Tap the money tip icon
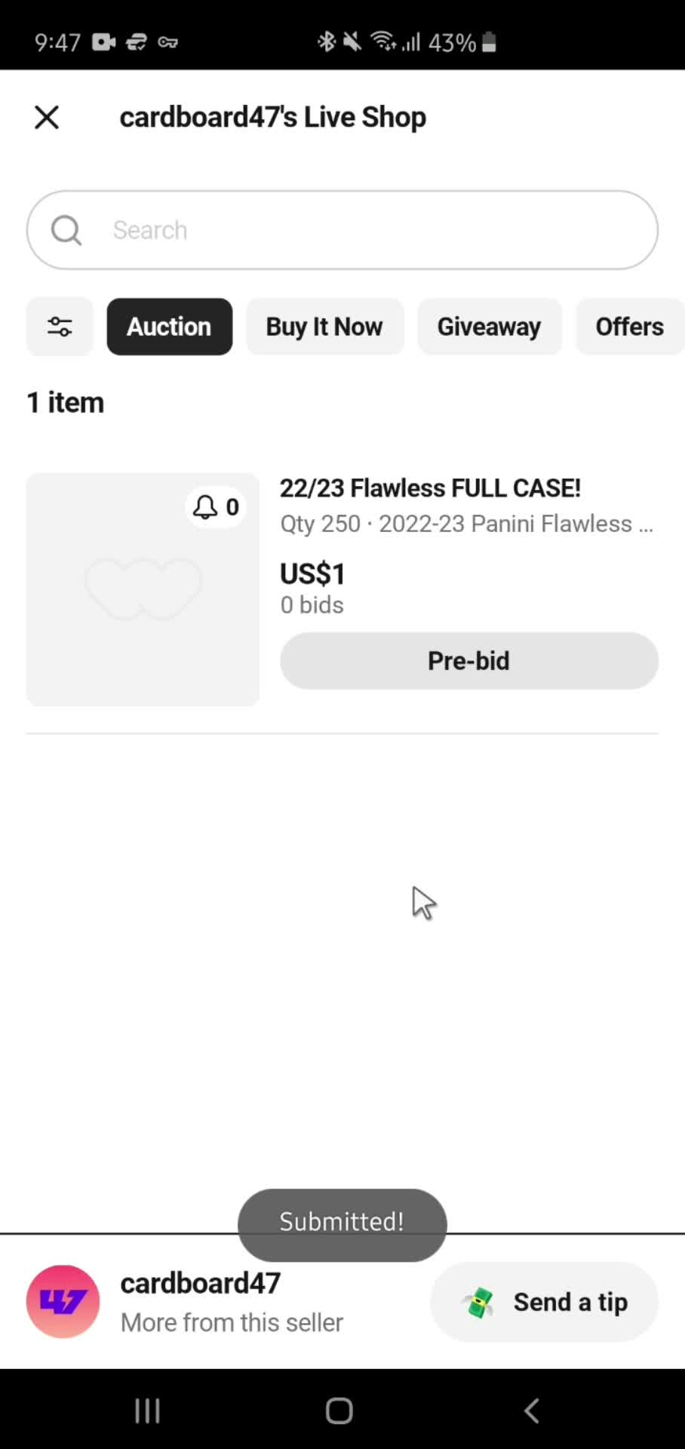The image size is (685, 1449). [x=479, y=1302]
